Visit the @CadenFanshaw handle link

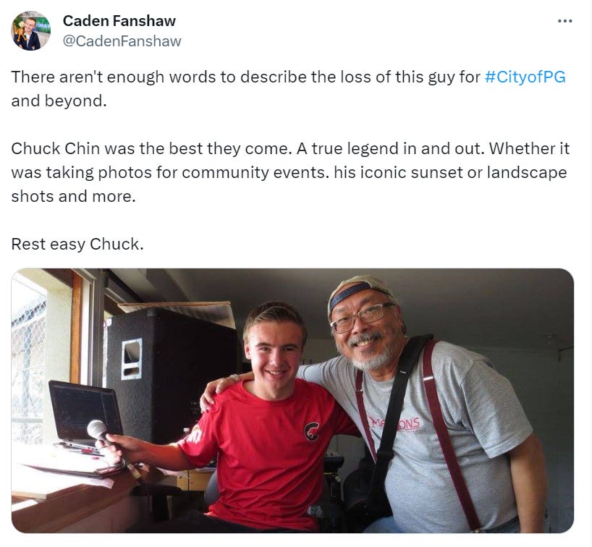122,41
